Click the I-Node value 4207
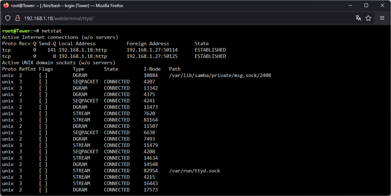Screen dimensions: 391x196 click(149, 82)
